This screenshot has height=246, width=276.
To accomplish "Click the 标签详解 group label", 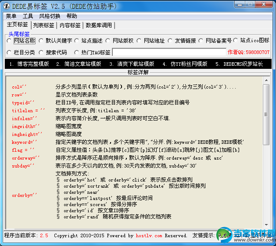I will [138, 72].
